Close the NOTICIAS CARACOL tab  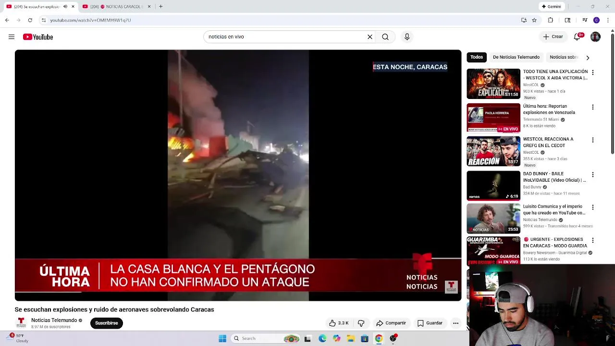[x=149, y=6]
